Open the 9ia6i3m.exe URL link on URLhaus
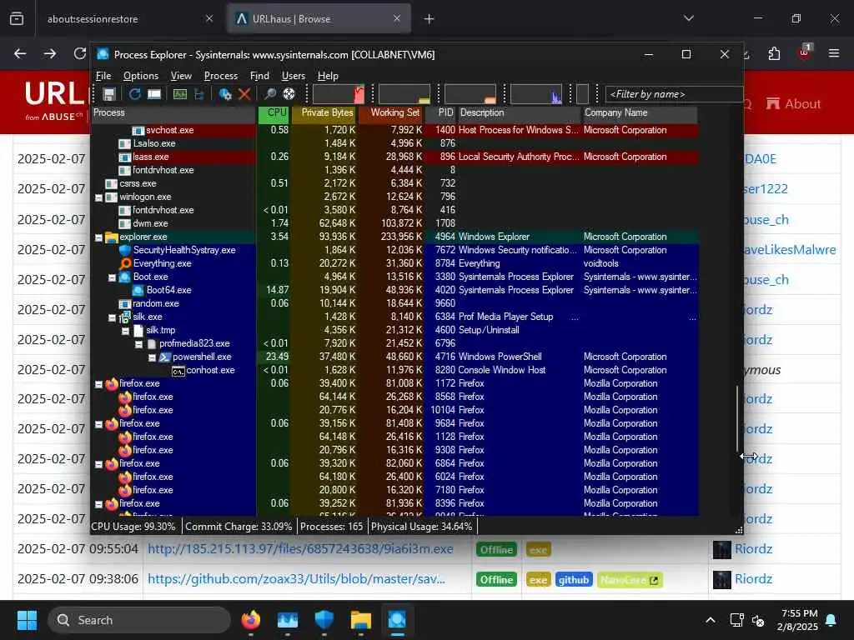This screenshot has height=640, width=854. 300,548
